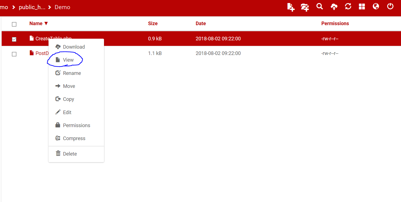Viewport: 401px width, 202px height.
Task: Click the globe language icon
Action: [x=376, y=7]
